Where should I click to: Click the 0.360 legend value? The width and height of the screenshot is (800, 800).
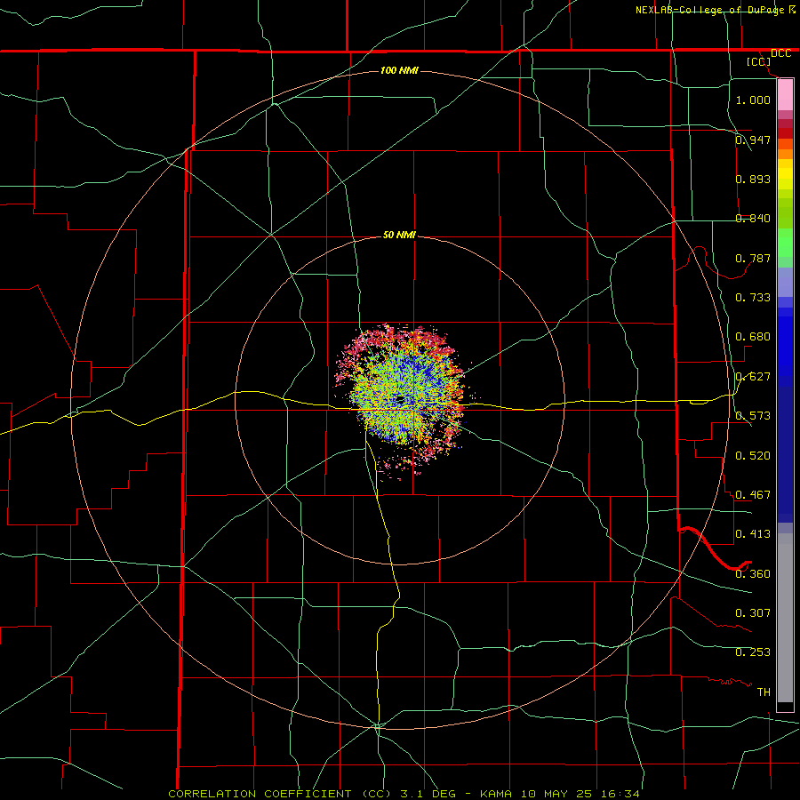753,573
